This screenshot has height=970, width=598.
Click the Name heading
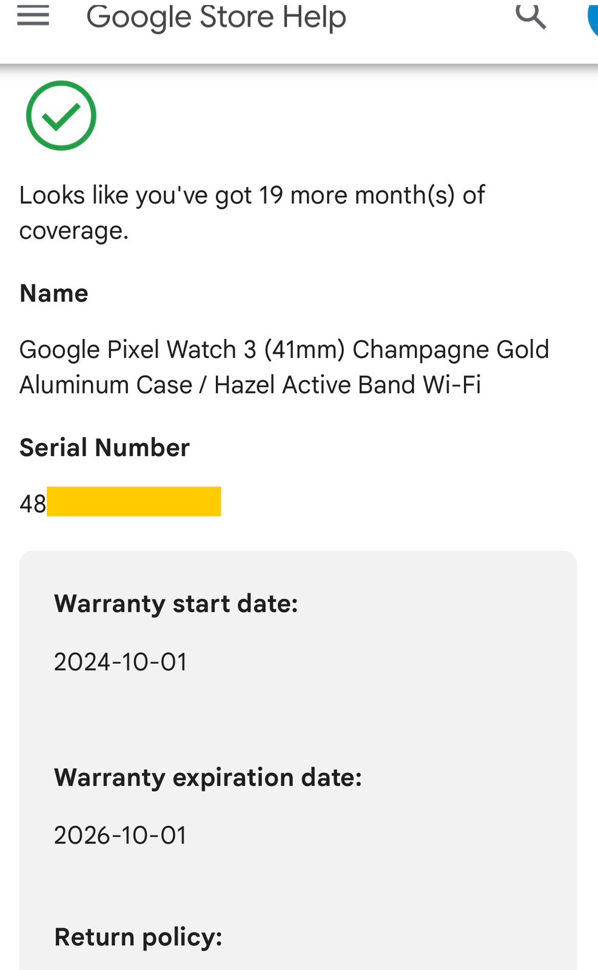(54, 293)
